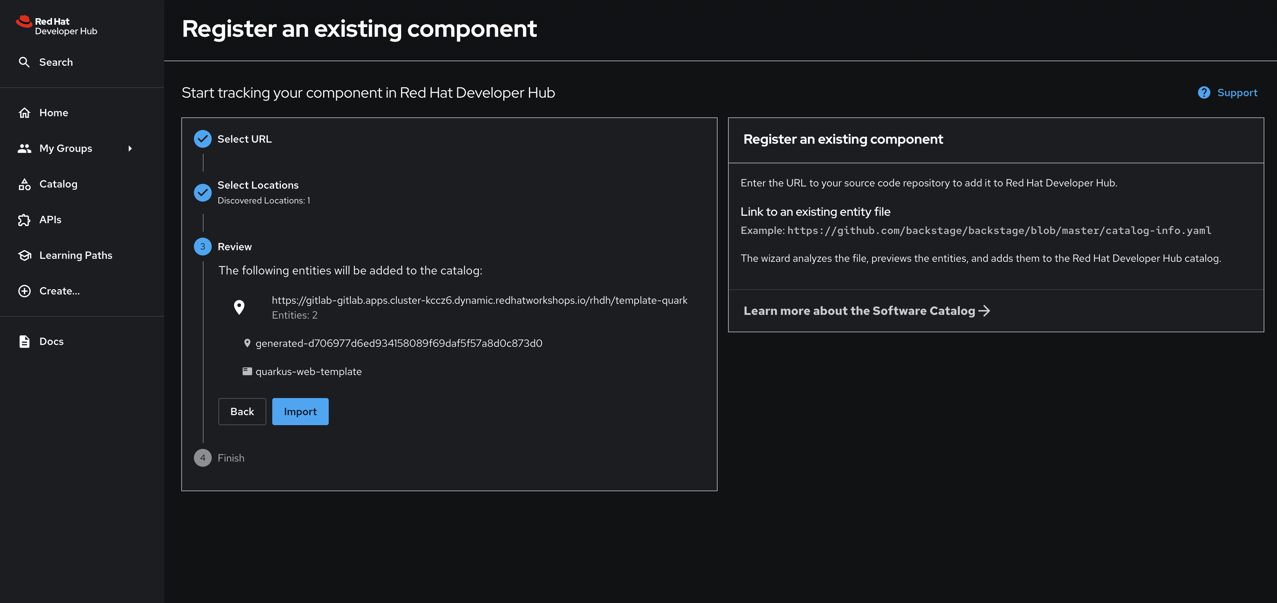The width and height of the screenshot is (1277, 603).
Task: Open the APIs page
Action: point(50,219)
